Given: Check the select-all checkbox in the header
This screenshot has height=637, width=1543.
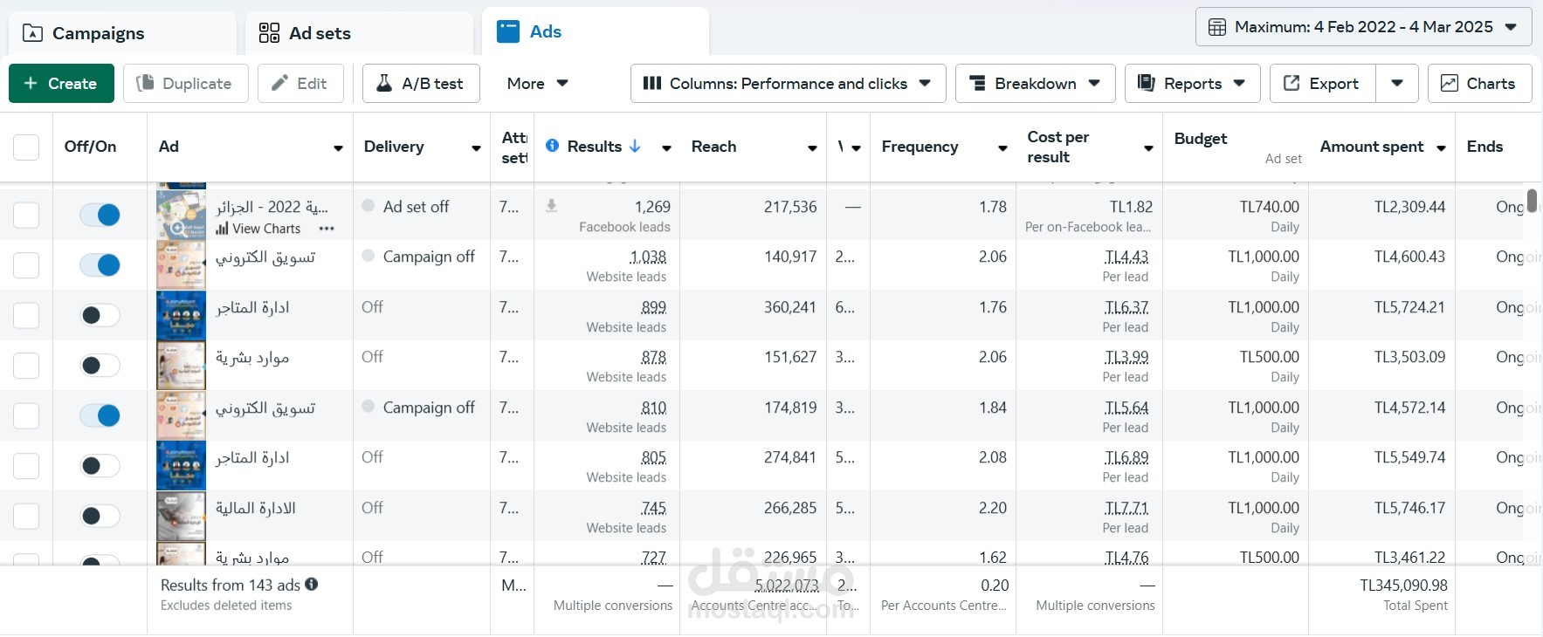Looking at the screenshot, I should coord(26,147).
